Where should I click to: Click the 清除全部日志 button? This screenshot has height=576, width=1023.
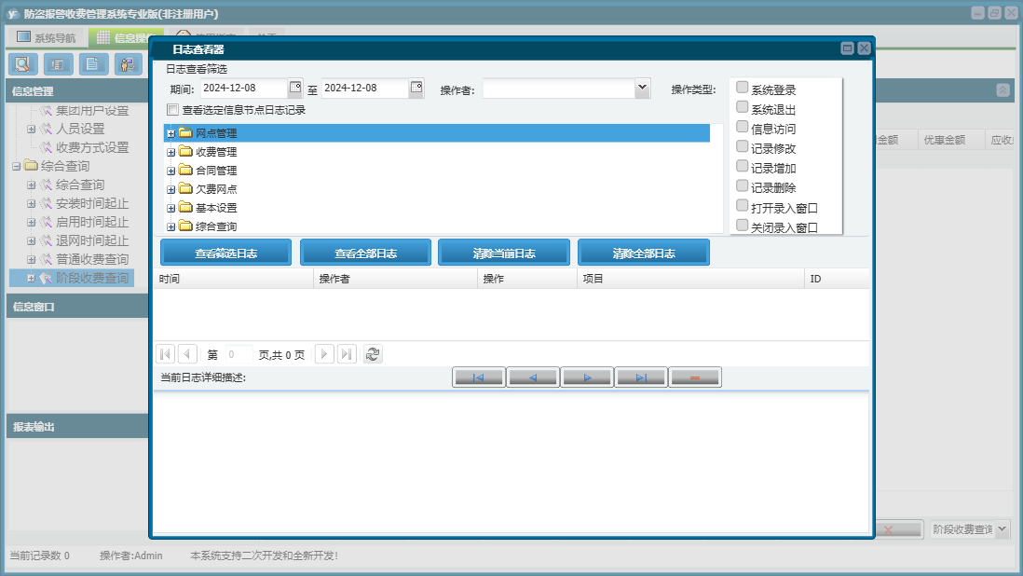coord(643,253)
